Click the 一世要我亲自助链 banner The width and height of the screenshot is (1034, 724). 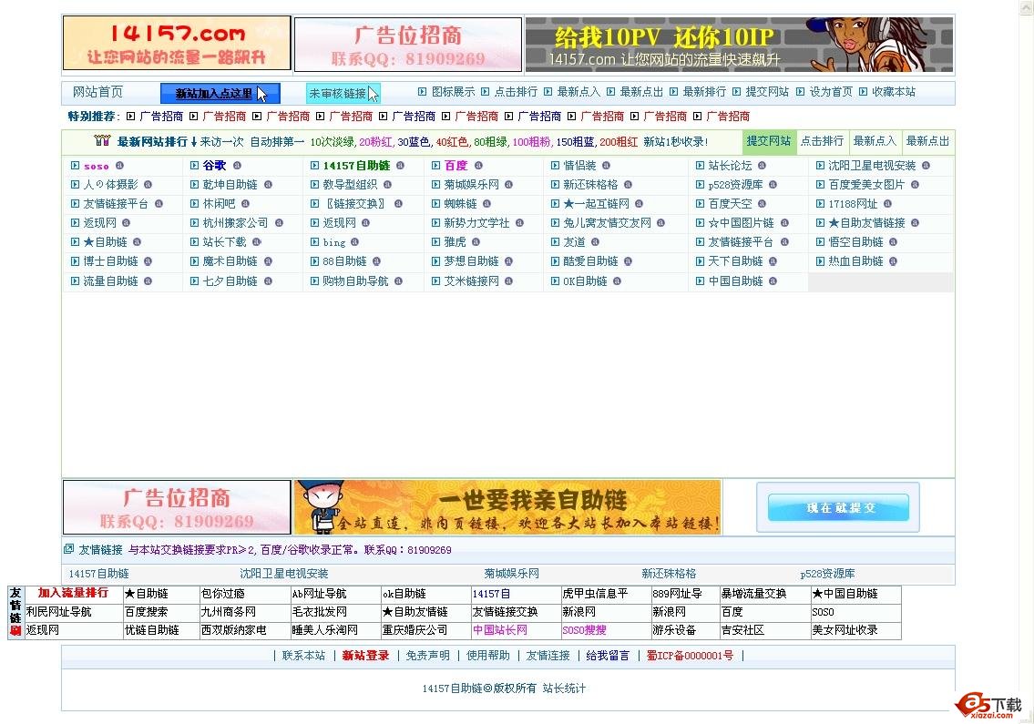[507, 506]
